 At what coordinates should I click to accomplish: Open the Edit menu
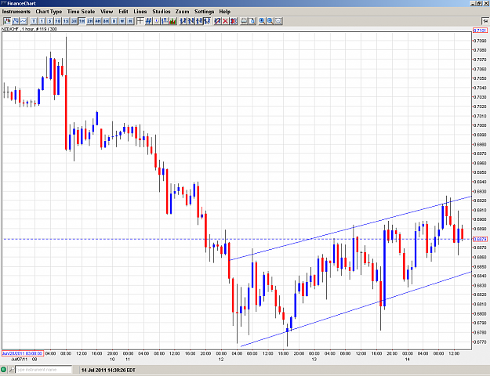(x=123, y=12)
